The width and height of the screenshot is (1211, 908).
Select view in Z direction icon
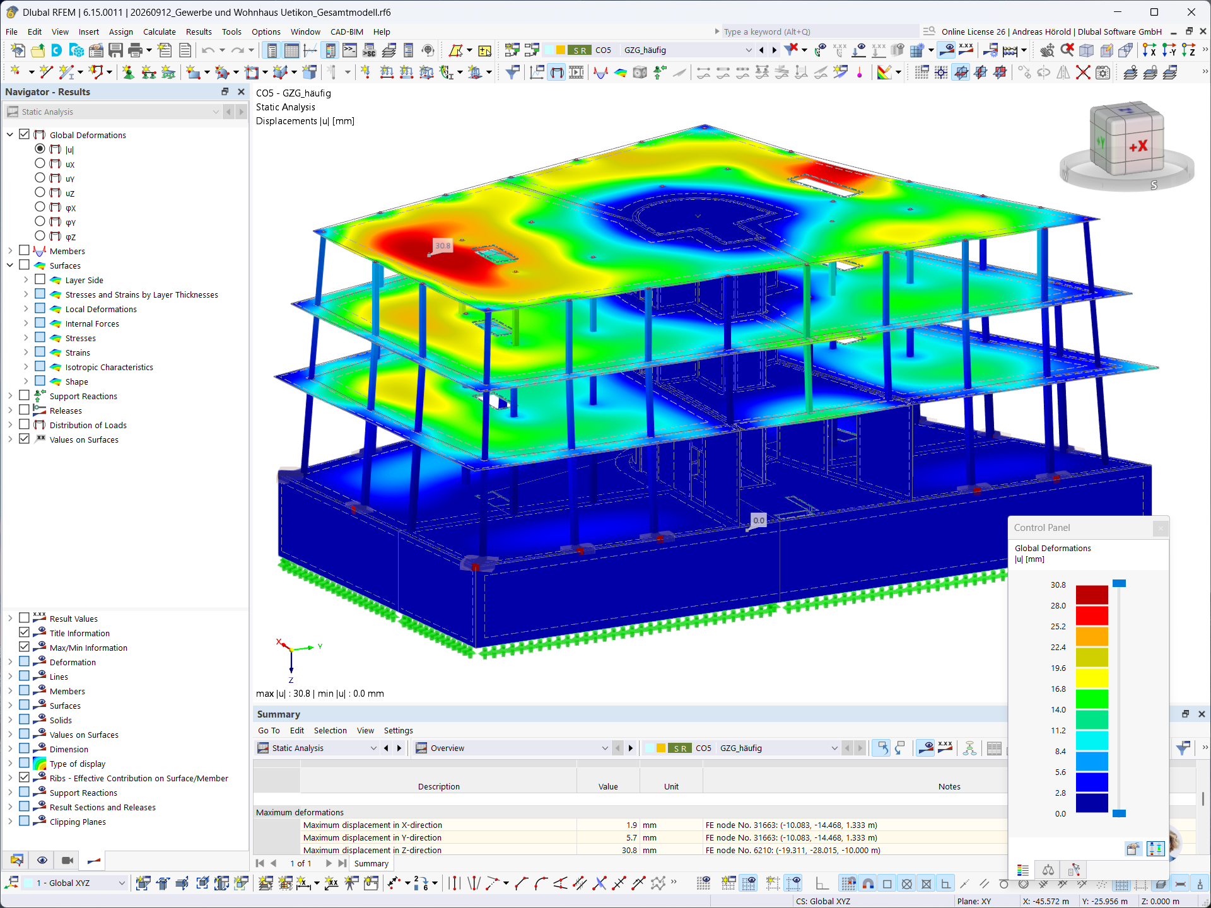1188,50
